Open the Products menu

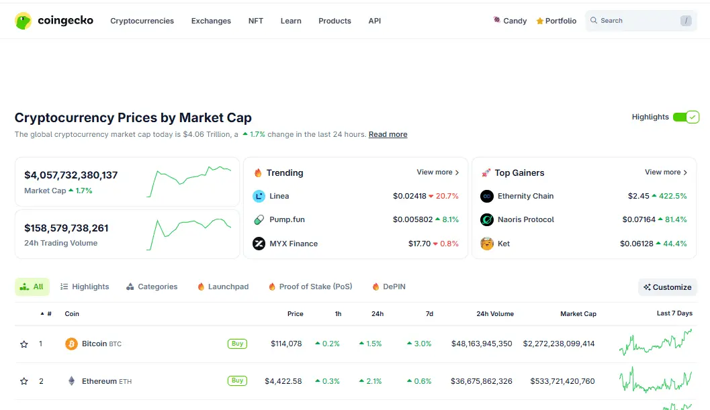(335, 21)
